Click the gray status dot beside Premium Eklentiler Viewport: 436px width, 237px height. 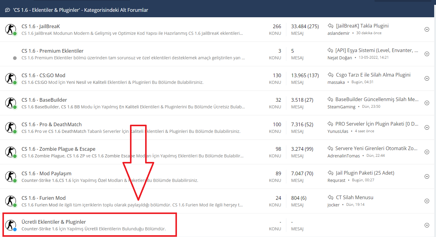(x=15, y=58)
